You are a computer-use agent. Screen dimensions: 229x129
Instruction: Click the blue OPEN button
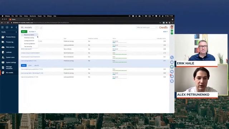click(24, 66)
